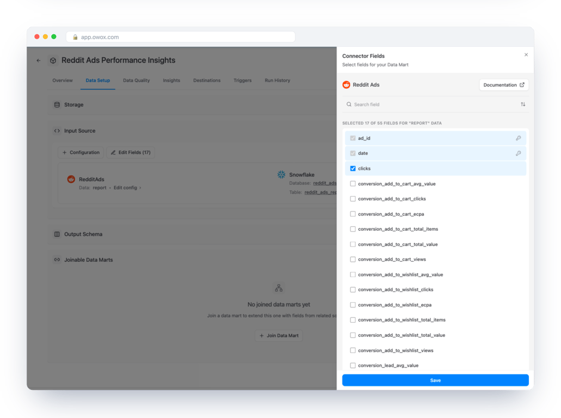This screenshot has width=561, height=418.
Task: Click the magnifier icon in Search field
Action: [x=349, y=104]
